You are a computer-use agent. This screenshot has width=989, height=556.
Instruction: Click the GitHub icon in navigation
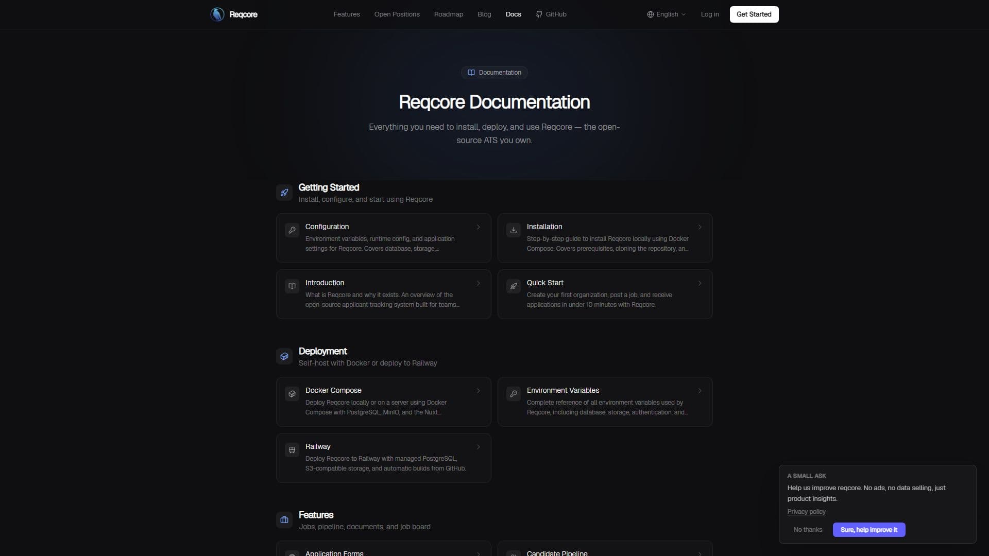[x=539, y=14]
